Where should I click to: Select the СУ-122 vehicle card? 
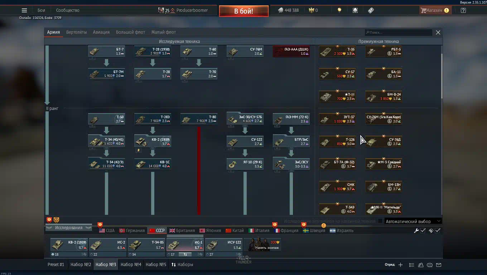[245, 142]
